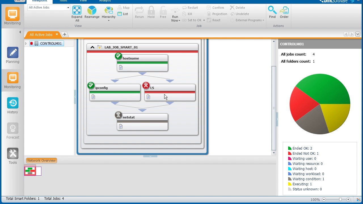
Task: Select the ipconfig job node
Action: (x=115, y=92)
